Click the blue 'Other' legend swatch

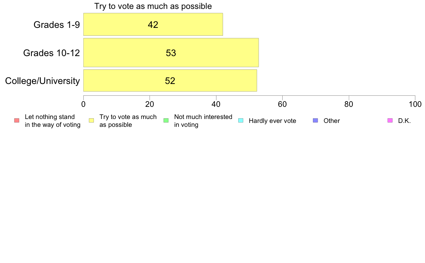316,120
